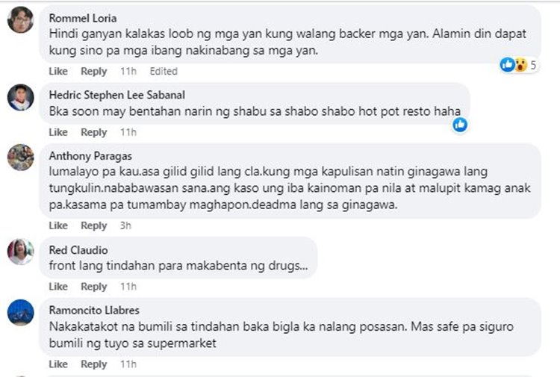Reply to Ramoncito Llabres's comment
Viewport: 560px width, 377px height.
(x=94, y=364)
